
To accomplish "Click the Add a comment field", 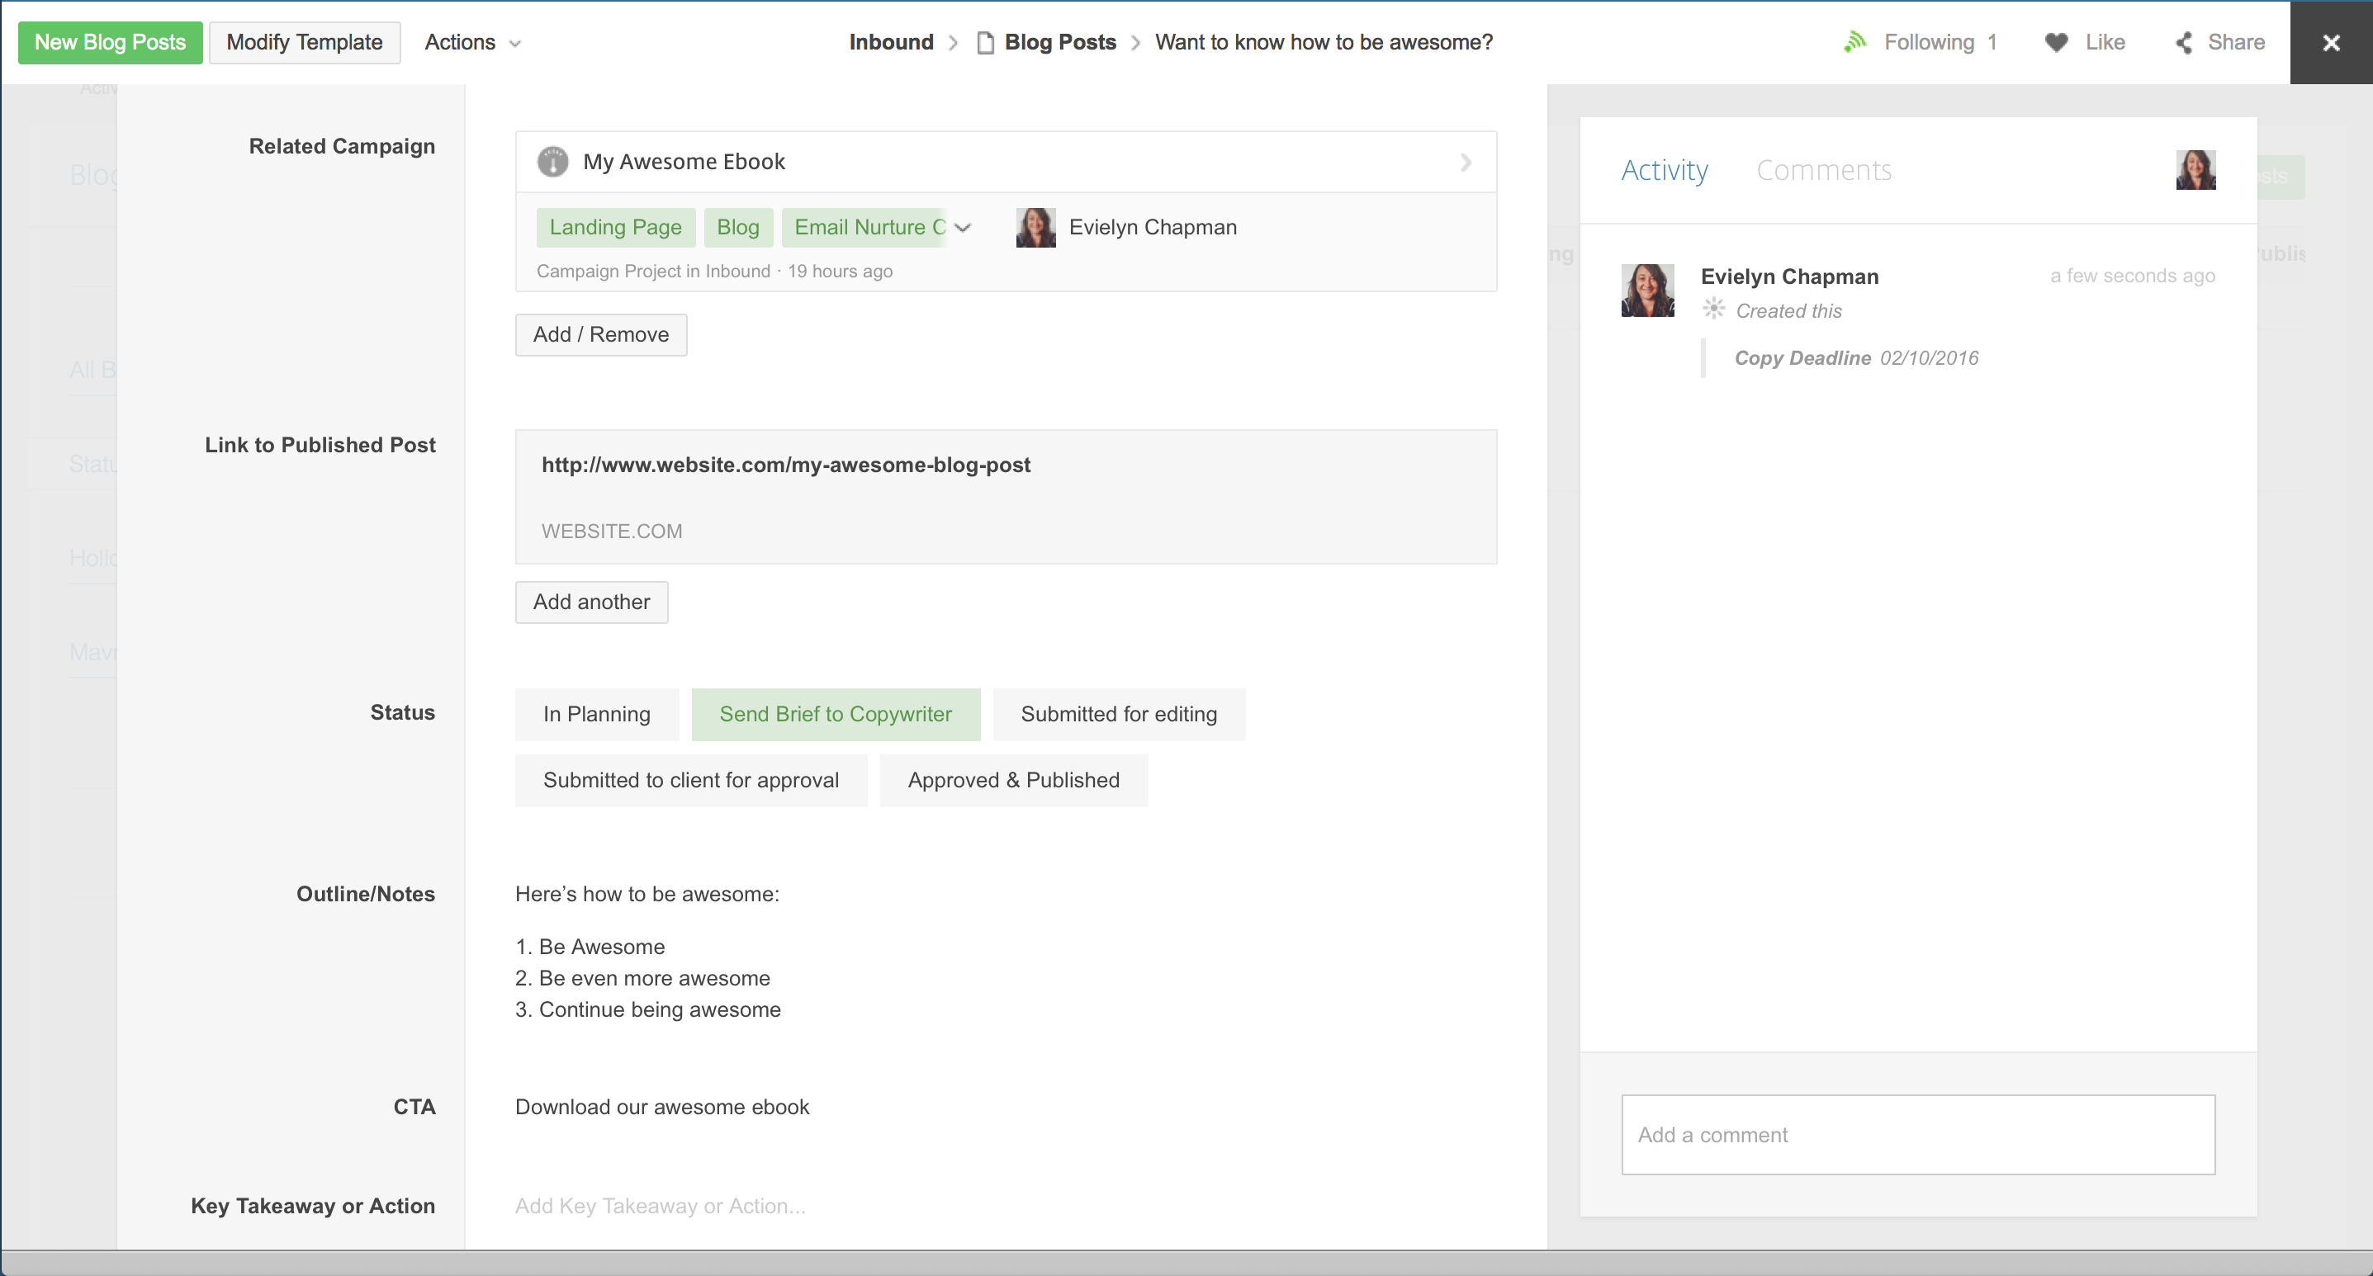I will [x=1917, y=1134].
